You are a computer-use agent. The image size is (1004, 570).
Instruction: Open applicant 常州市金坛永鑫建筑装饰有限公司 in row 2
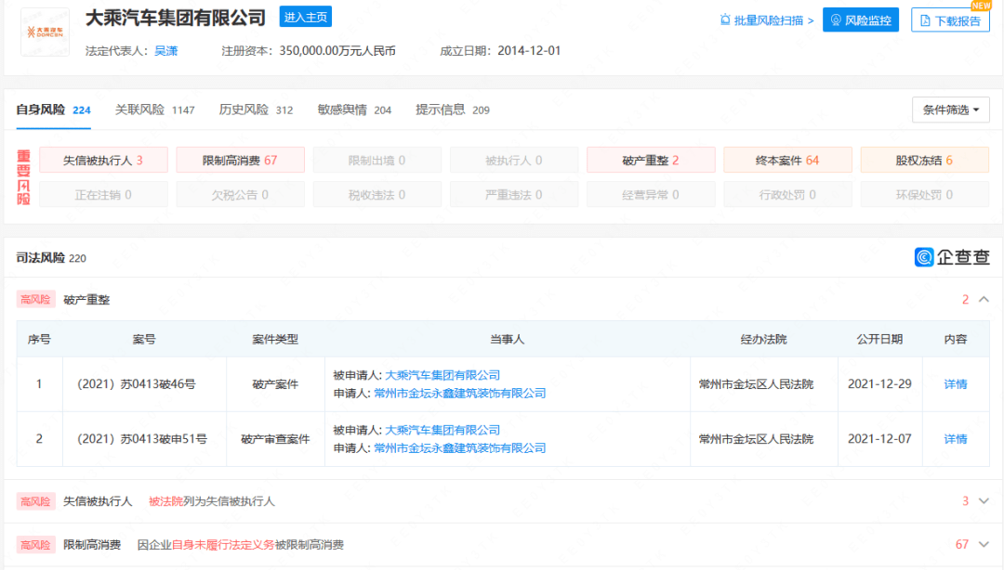tap(460, 447)
